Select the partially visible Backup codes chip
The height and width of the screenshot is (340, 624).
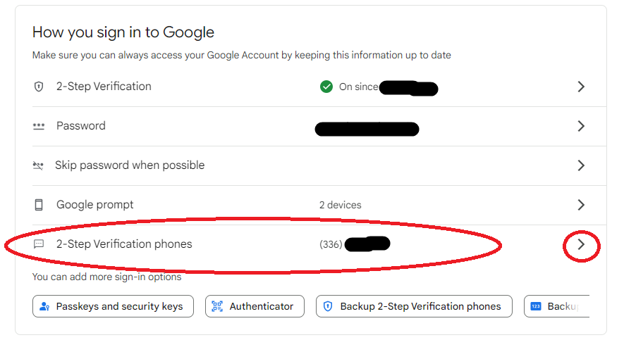pos(557,306)
